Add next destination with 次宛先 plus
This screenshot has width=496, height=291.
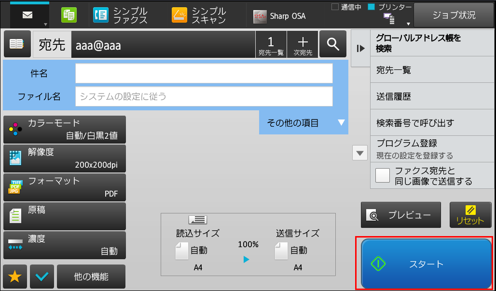(x=303, y=44)
